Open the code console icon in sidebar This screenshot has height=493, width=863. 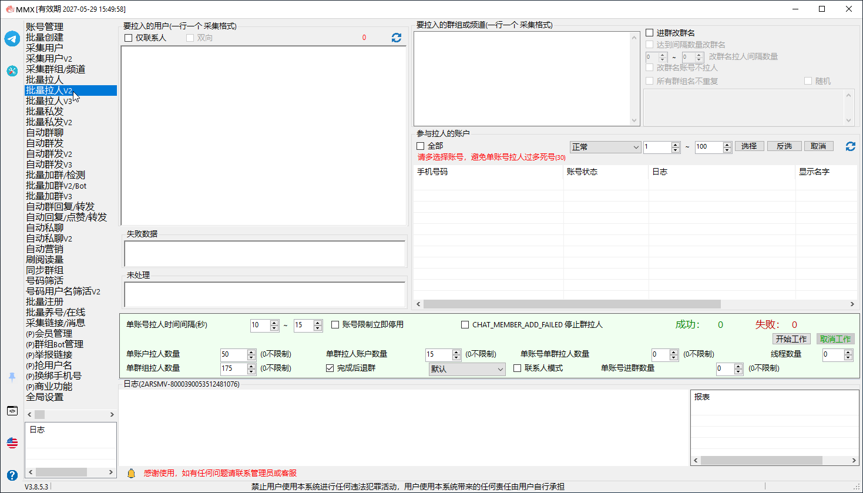(12, 411)
